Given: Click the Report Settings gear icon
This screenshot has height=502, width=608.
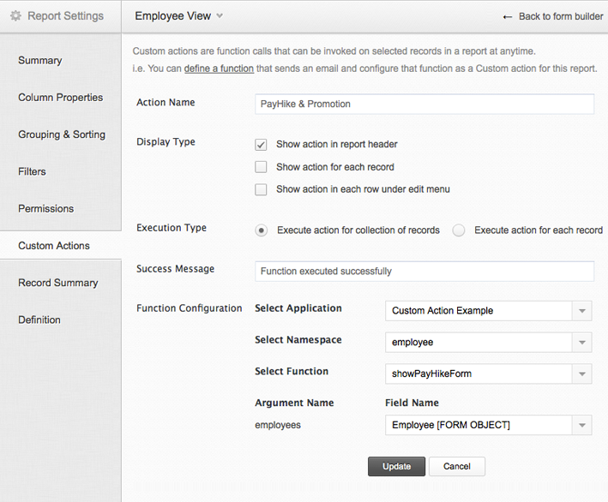Looking at the screenshot, I should [15, 16].
